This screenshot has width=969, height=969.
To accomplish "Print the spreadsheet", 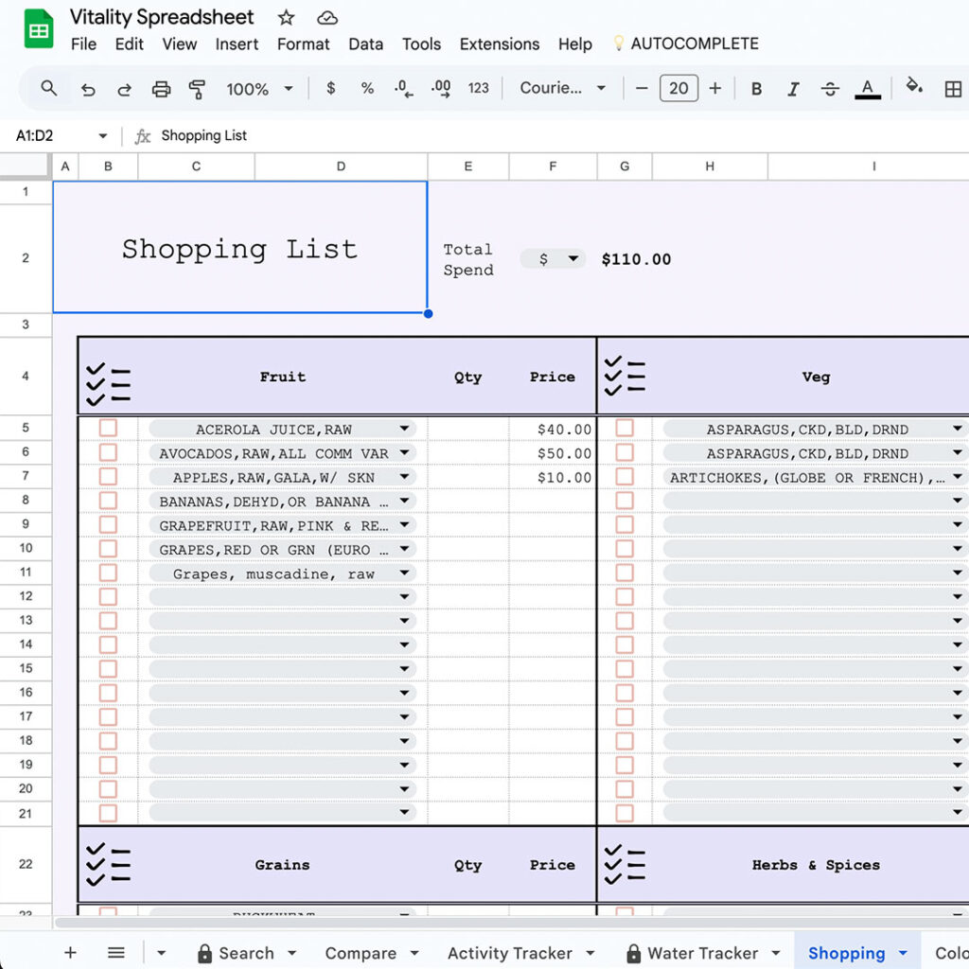I will (161, 89).
